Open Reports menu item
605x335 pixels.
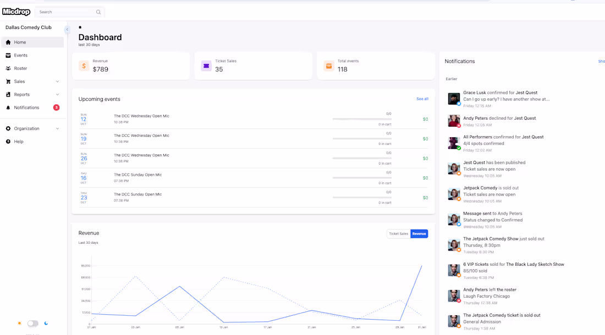pos(32,94)
